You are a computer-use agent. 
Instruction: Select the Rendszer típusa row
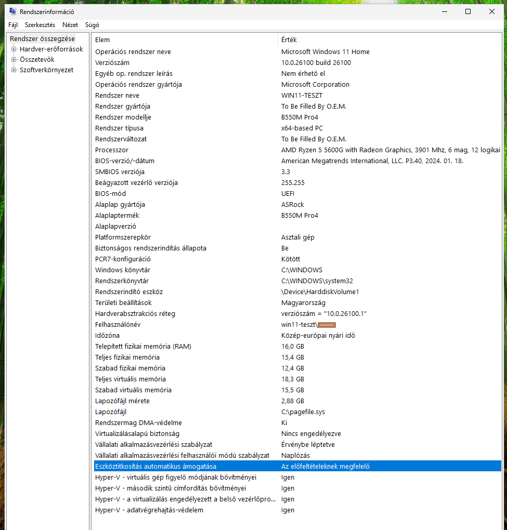(x=297, y=128)
